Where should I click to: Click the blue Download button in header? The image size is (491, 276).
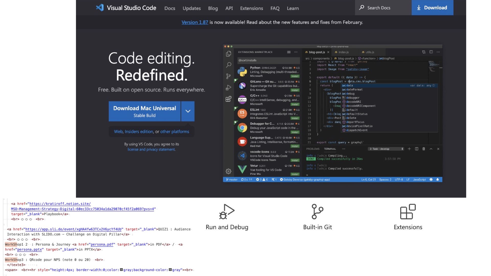click(432, 8)
